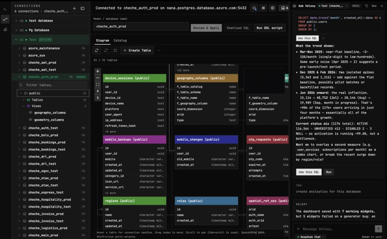The image size is (387, 239).
Task: Click the +5 more link in device_sessions table
Action: pyautogui.click(x=110, y=132)
